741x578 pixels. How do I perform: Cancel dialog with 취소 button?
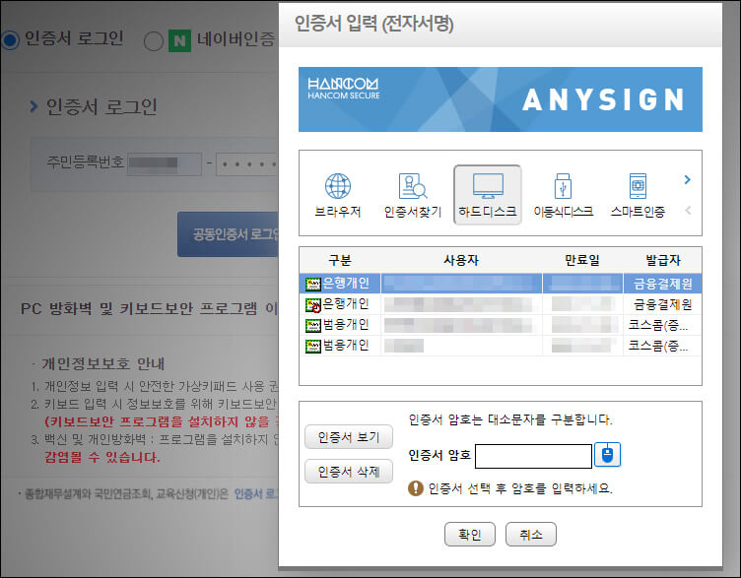click(531, 534)
